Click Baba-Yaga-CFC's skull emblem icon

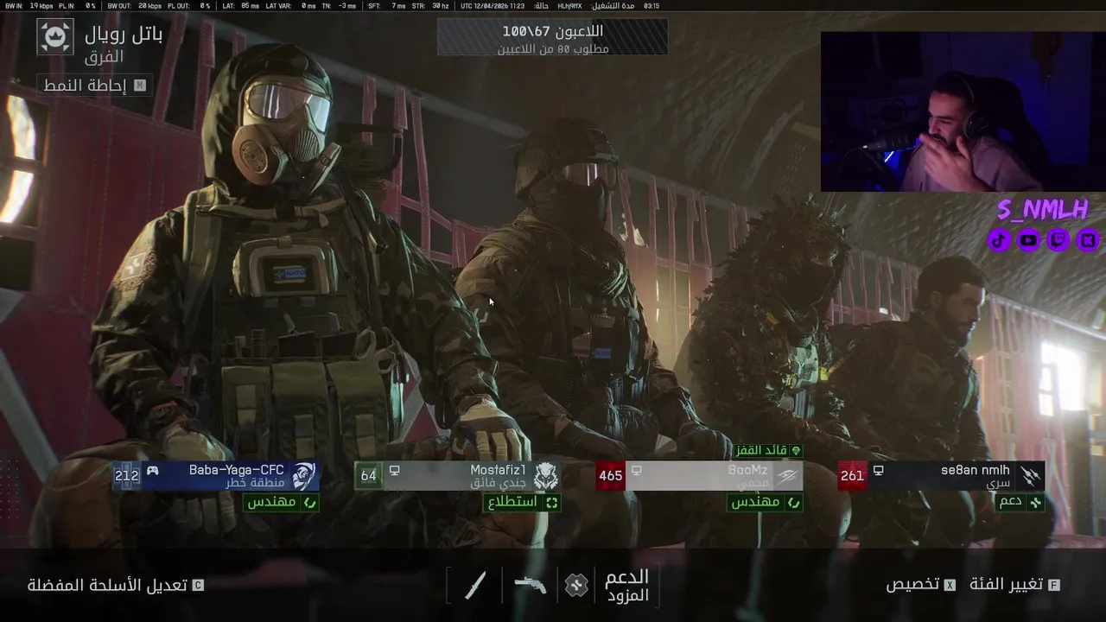pyautogui.click(x=303, y=476)
